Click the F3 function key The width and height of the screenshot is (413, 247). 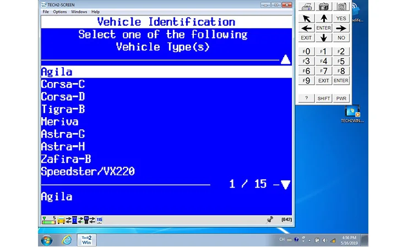[306, 61]
